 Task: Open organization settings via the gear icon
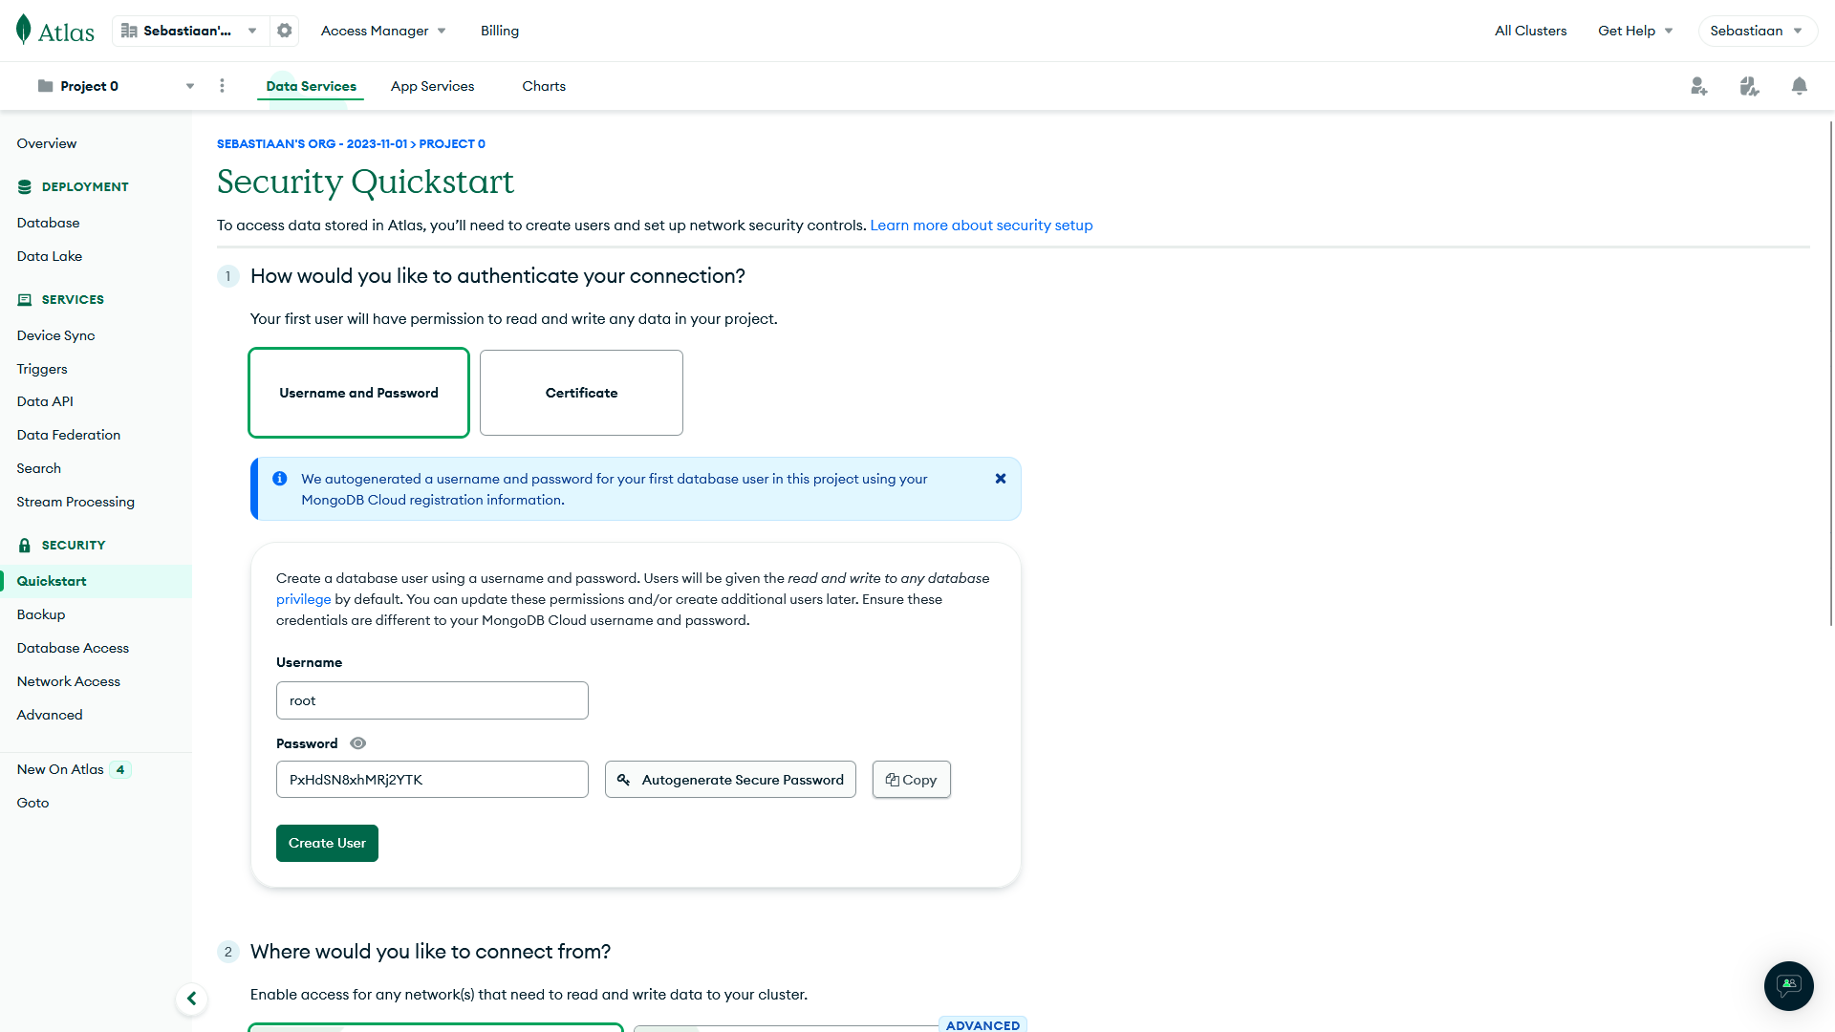(284, 30)
